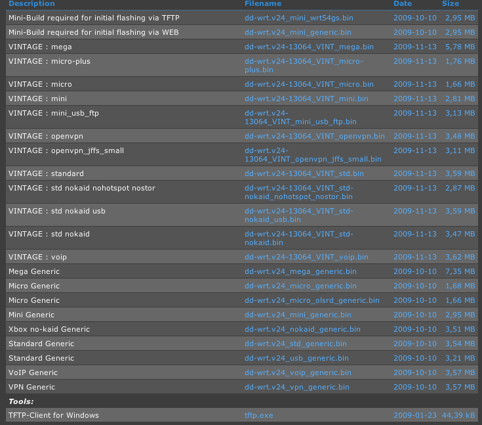
Task: Open dd-wrt.v24-13064_VINT_voip.bin link
Action: 306,257
